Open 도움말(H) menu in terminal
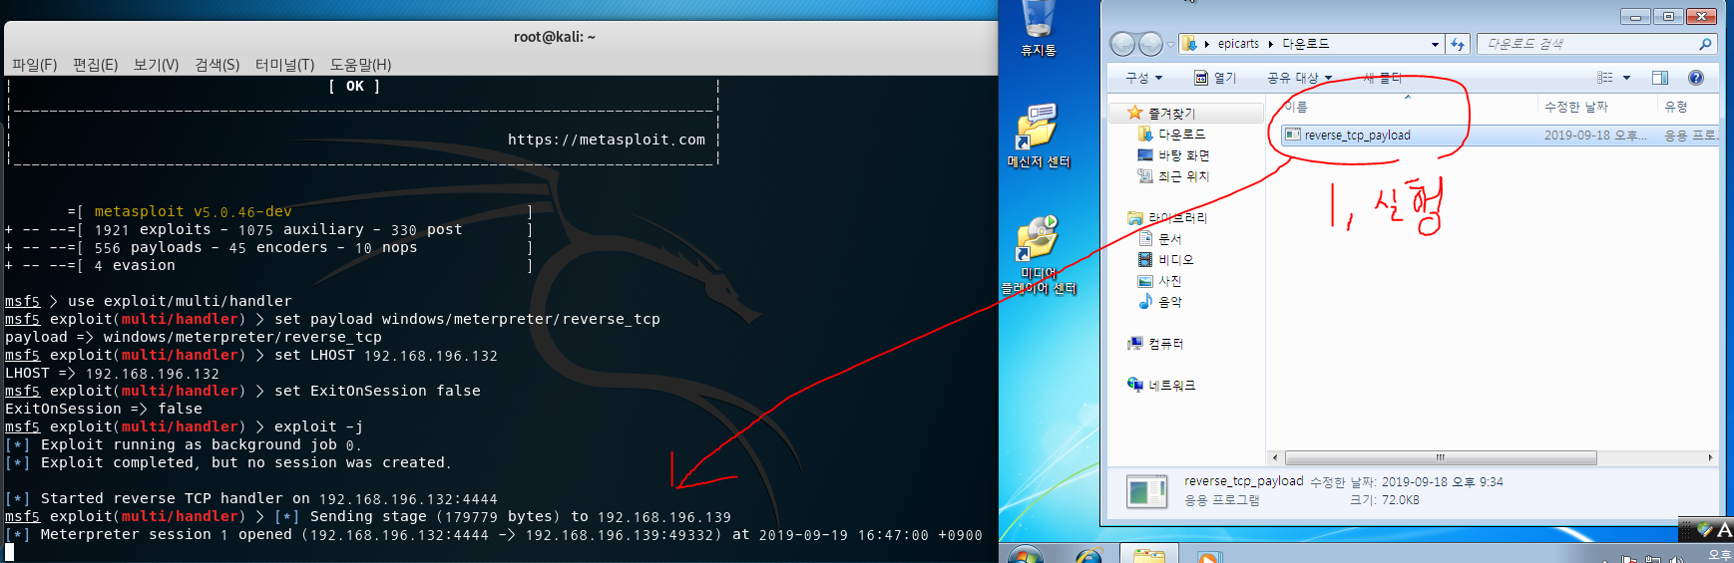This screenshot has width=1734, height=563. pos(360,65)
